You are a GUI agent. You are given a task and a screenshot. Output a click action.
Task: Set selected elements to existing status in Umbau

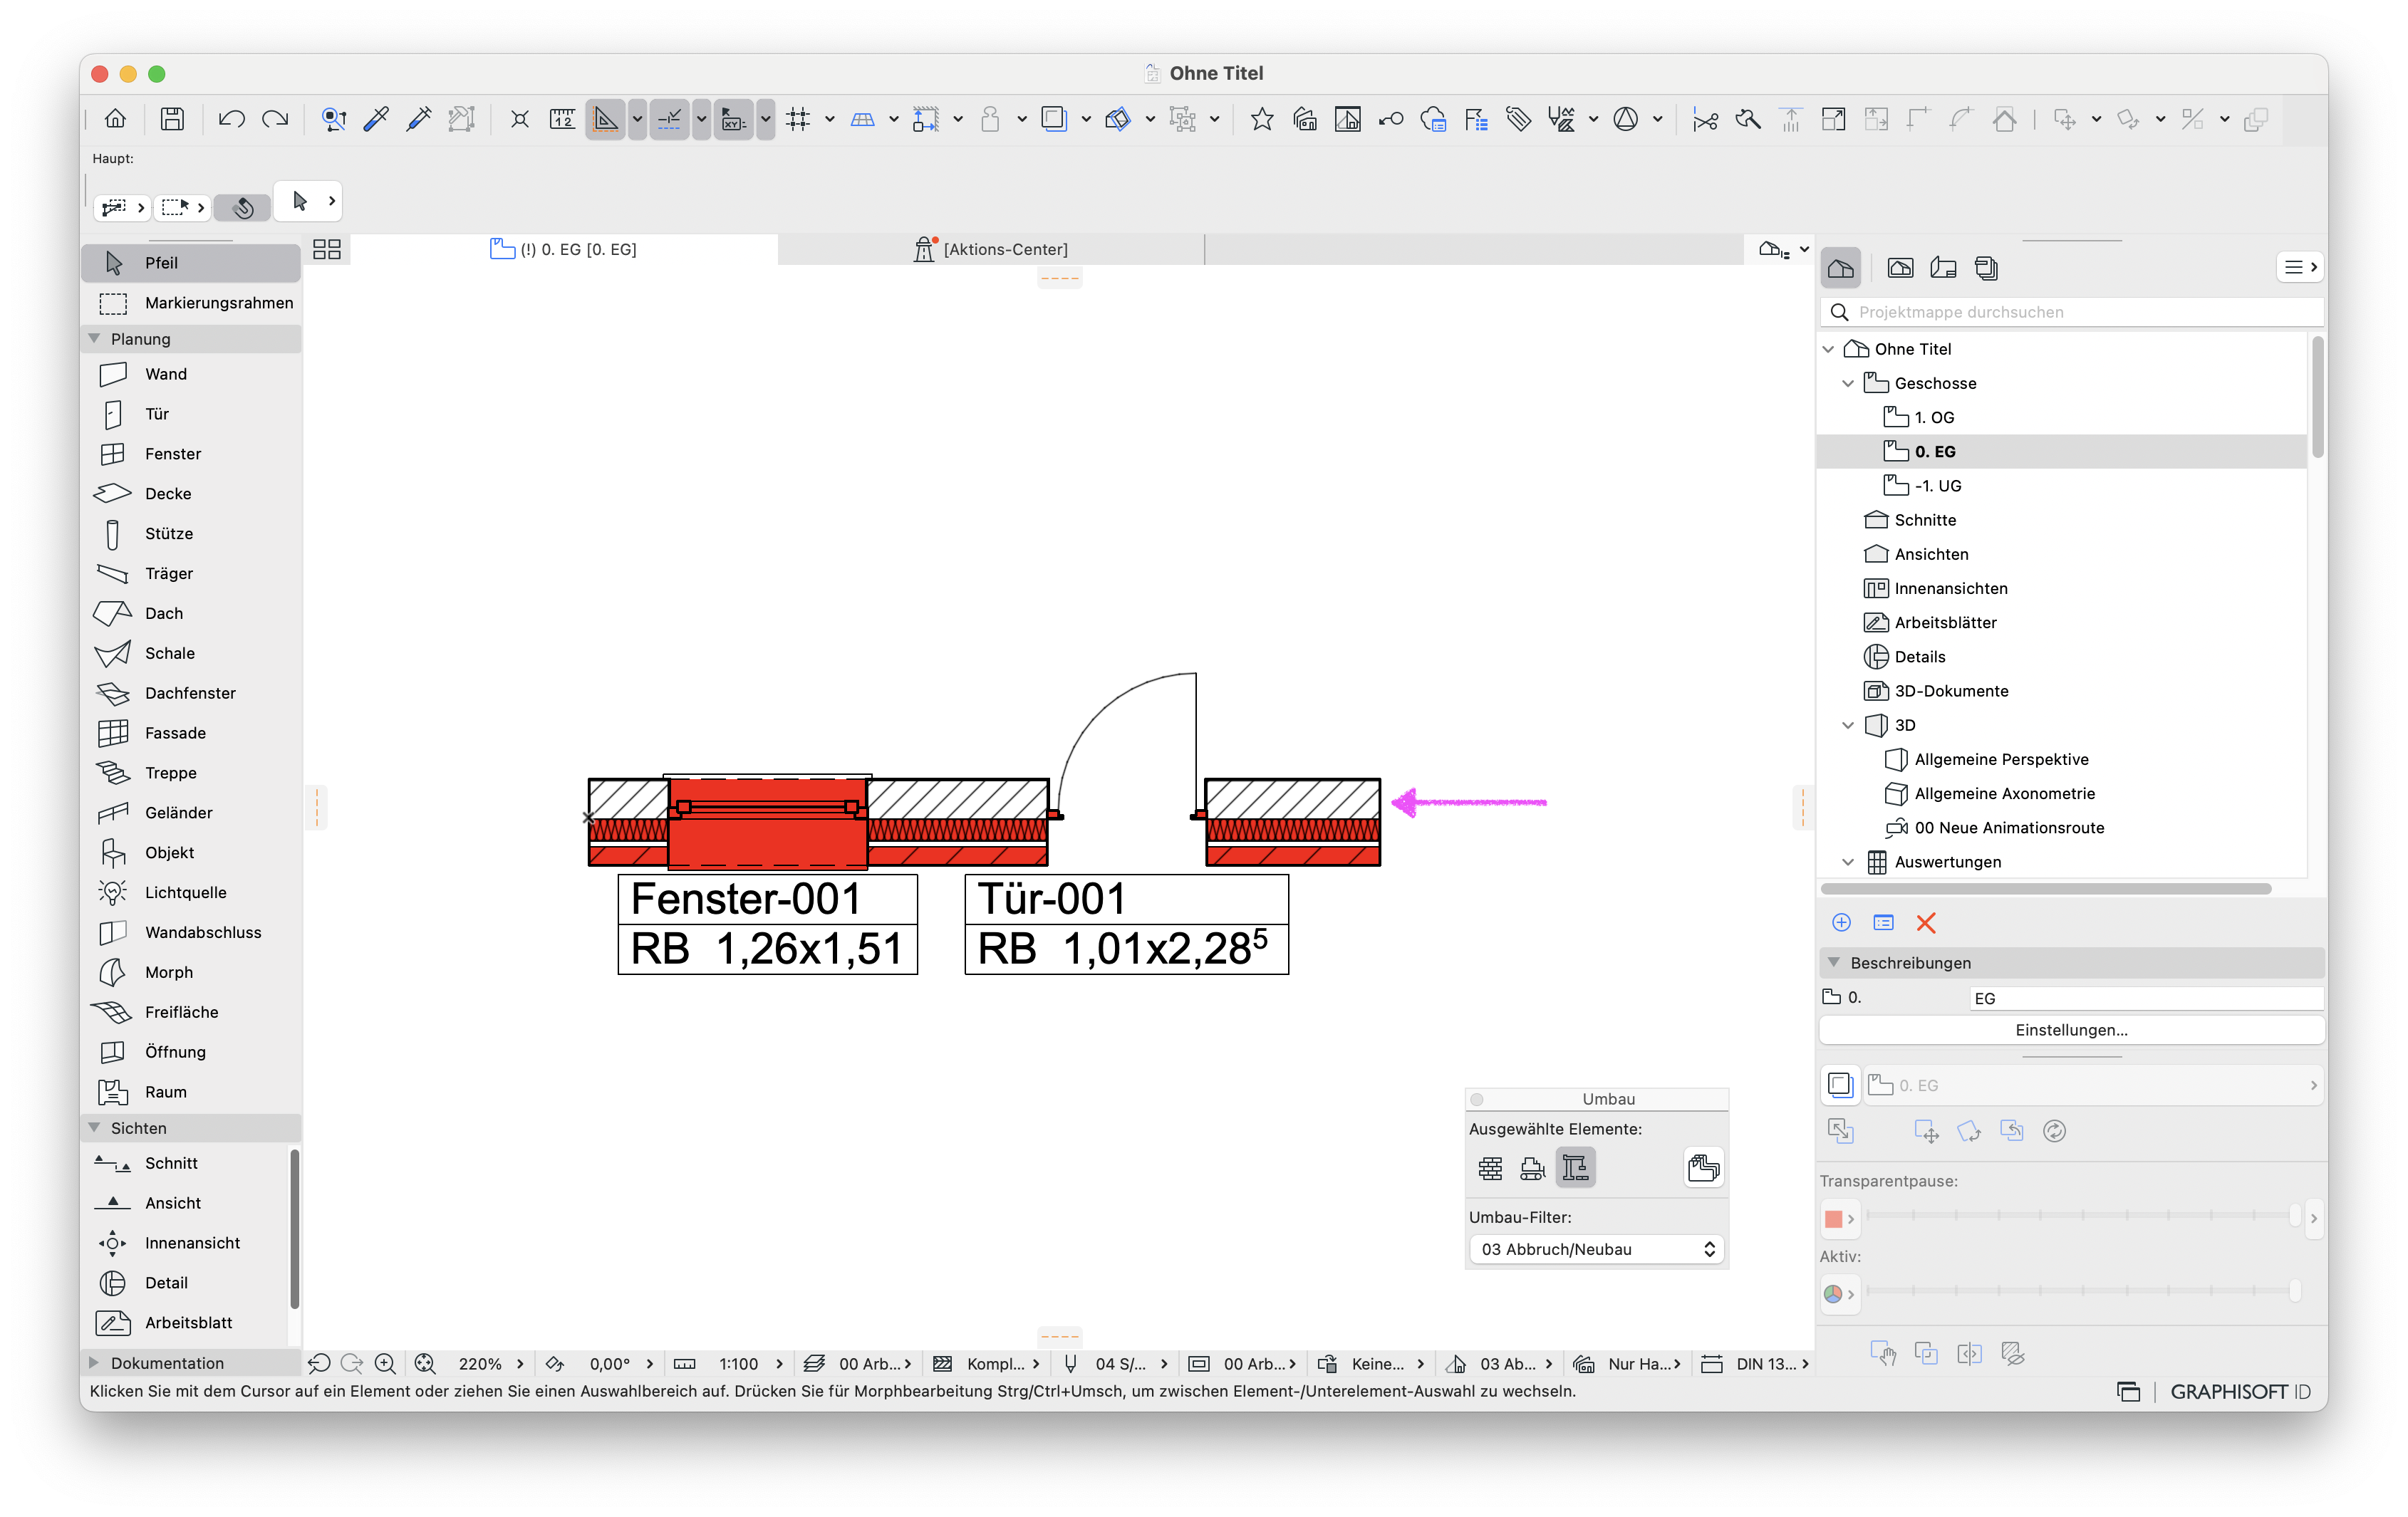[1490, 1169]
